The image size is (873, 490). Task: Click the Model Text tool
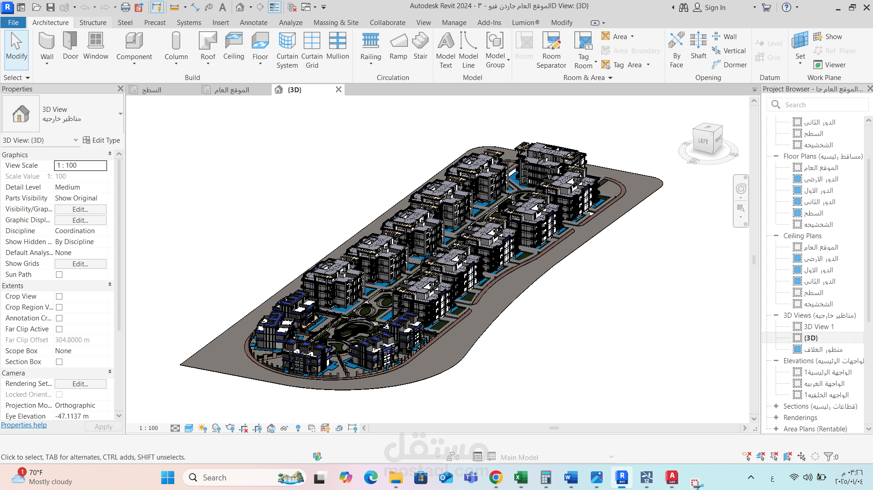pos(446,50)
